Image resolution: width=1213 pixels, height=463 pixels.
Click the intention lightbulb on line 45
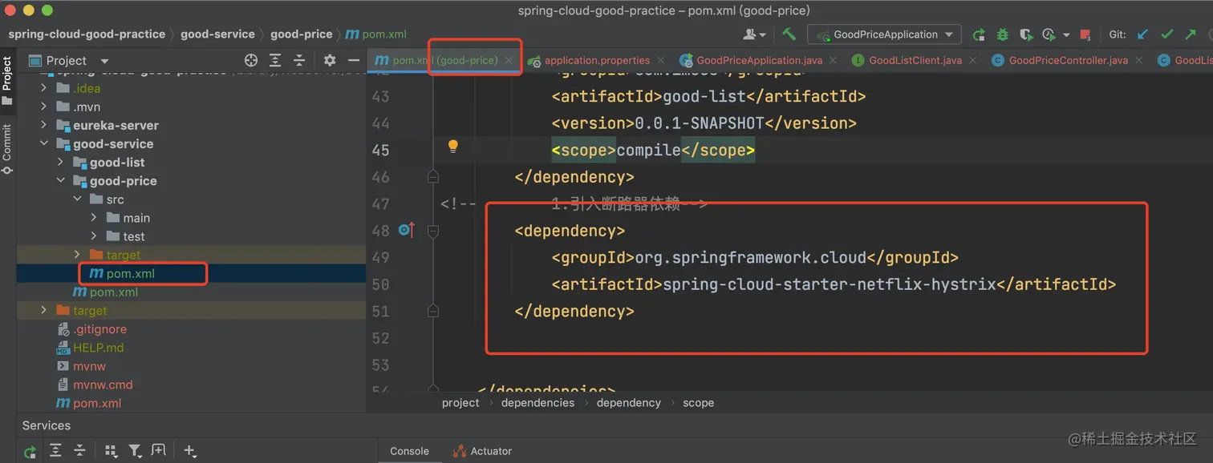click(453, 147)
